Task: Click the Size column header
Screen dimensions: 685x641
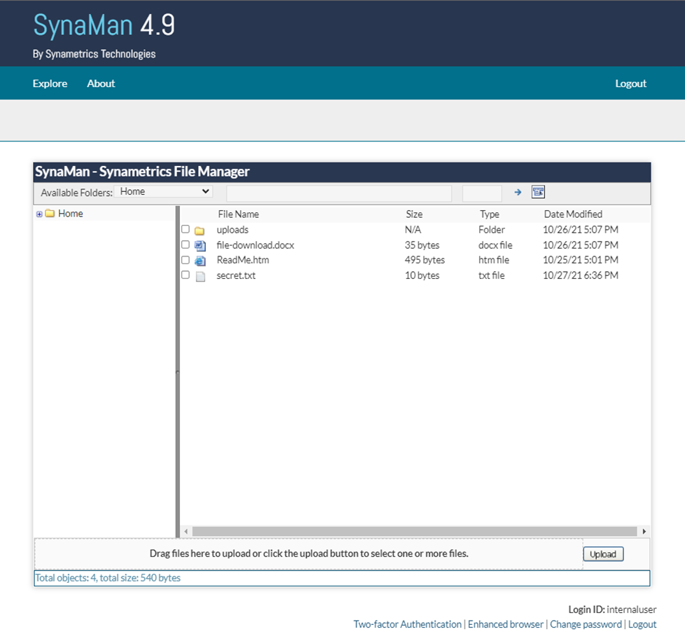Action: click(414, 214)
